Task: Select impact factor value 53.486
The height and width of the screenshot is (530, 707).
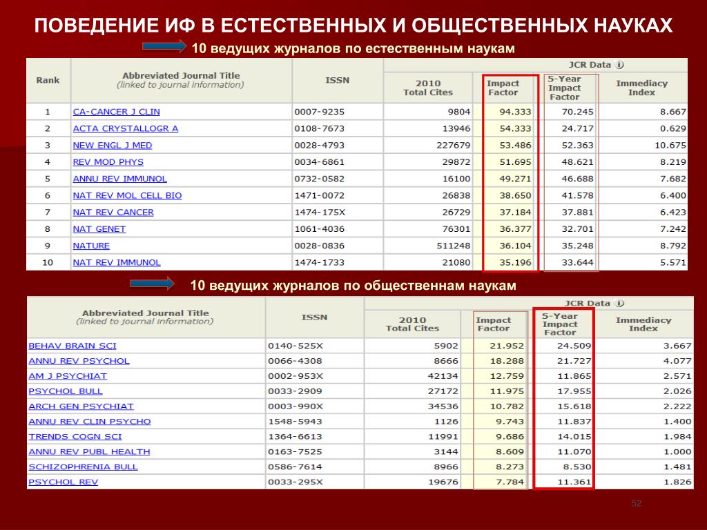Action: (x=515, y=145)
